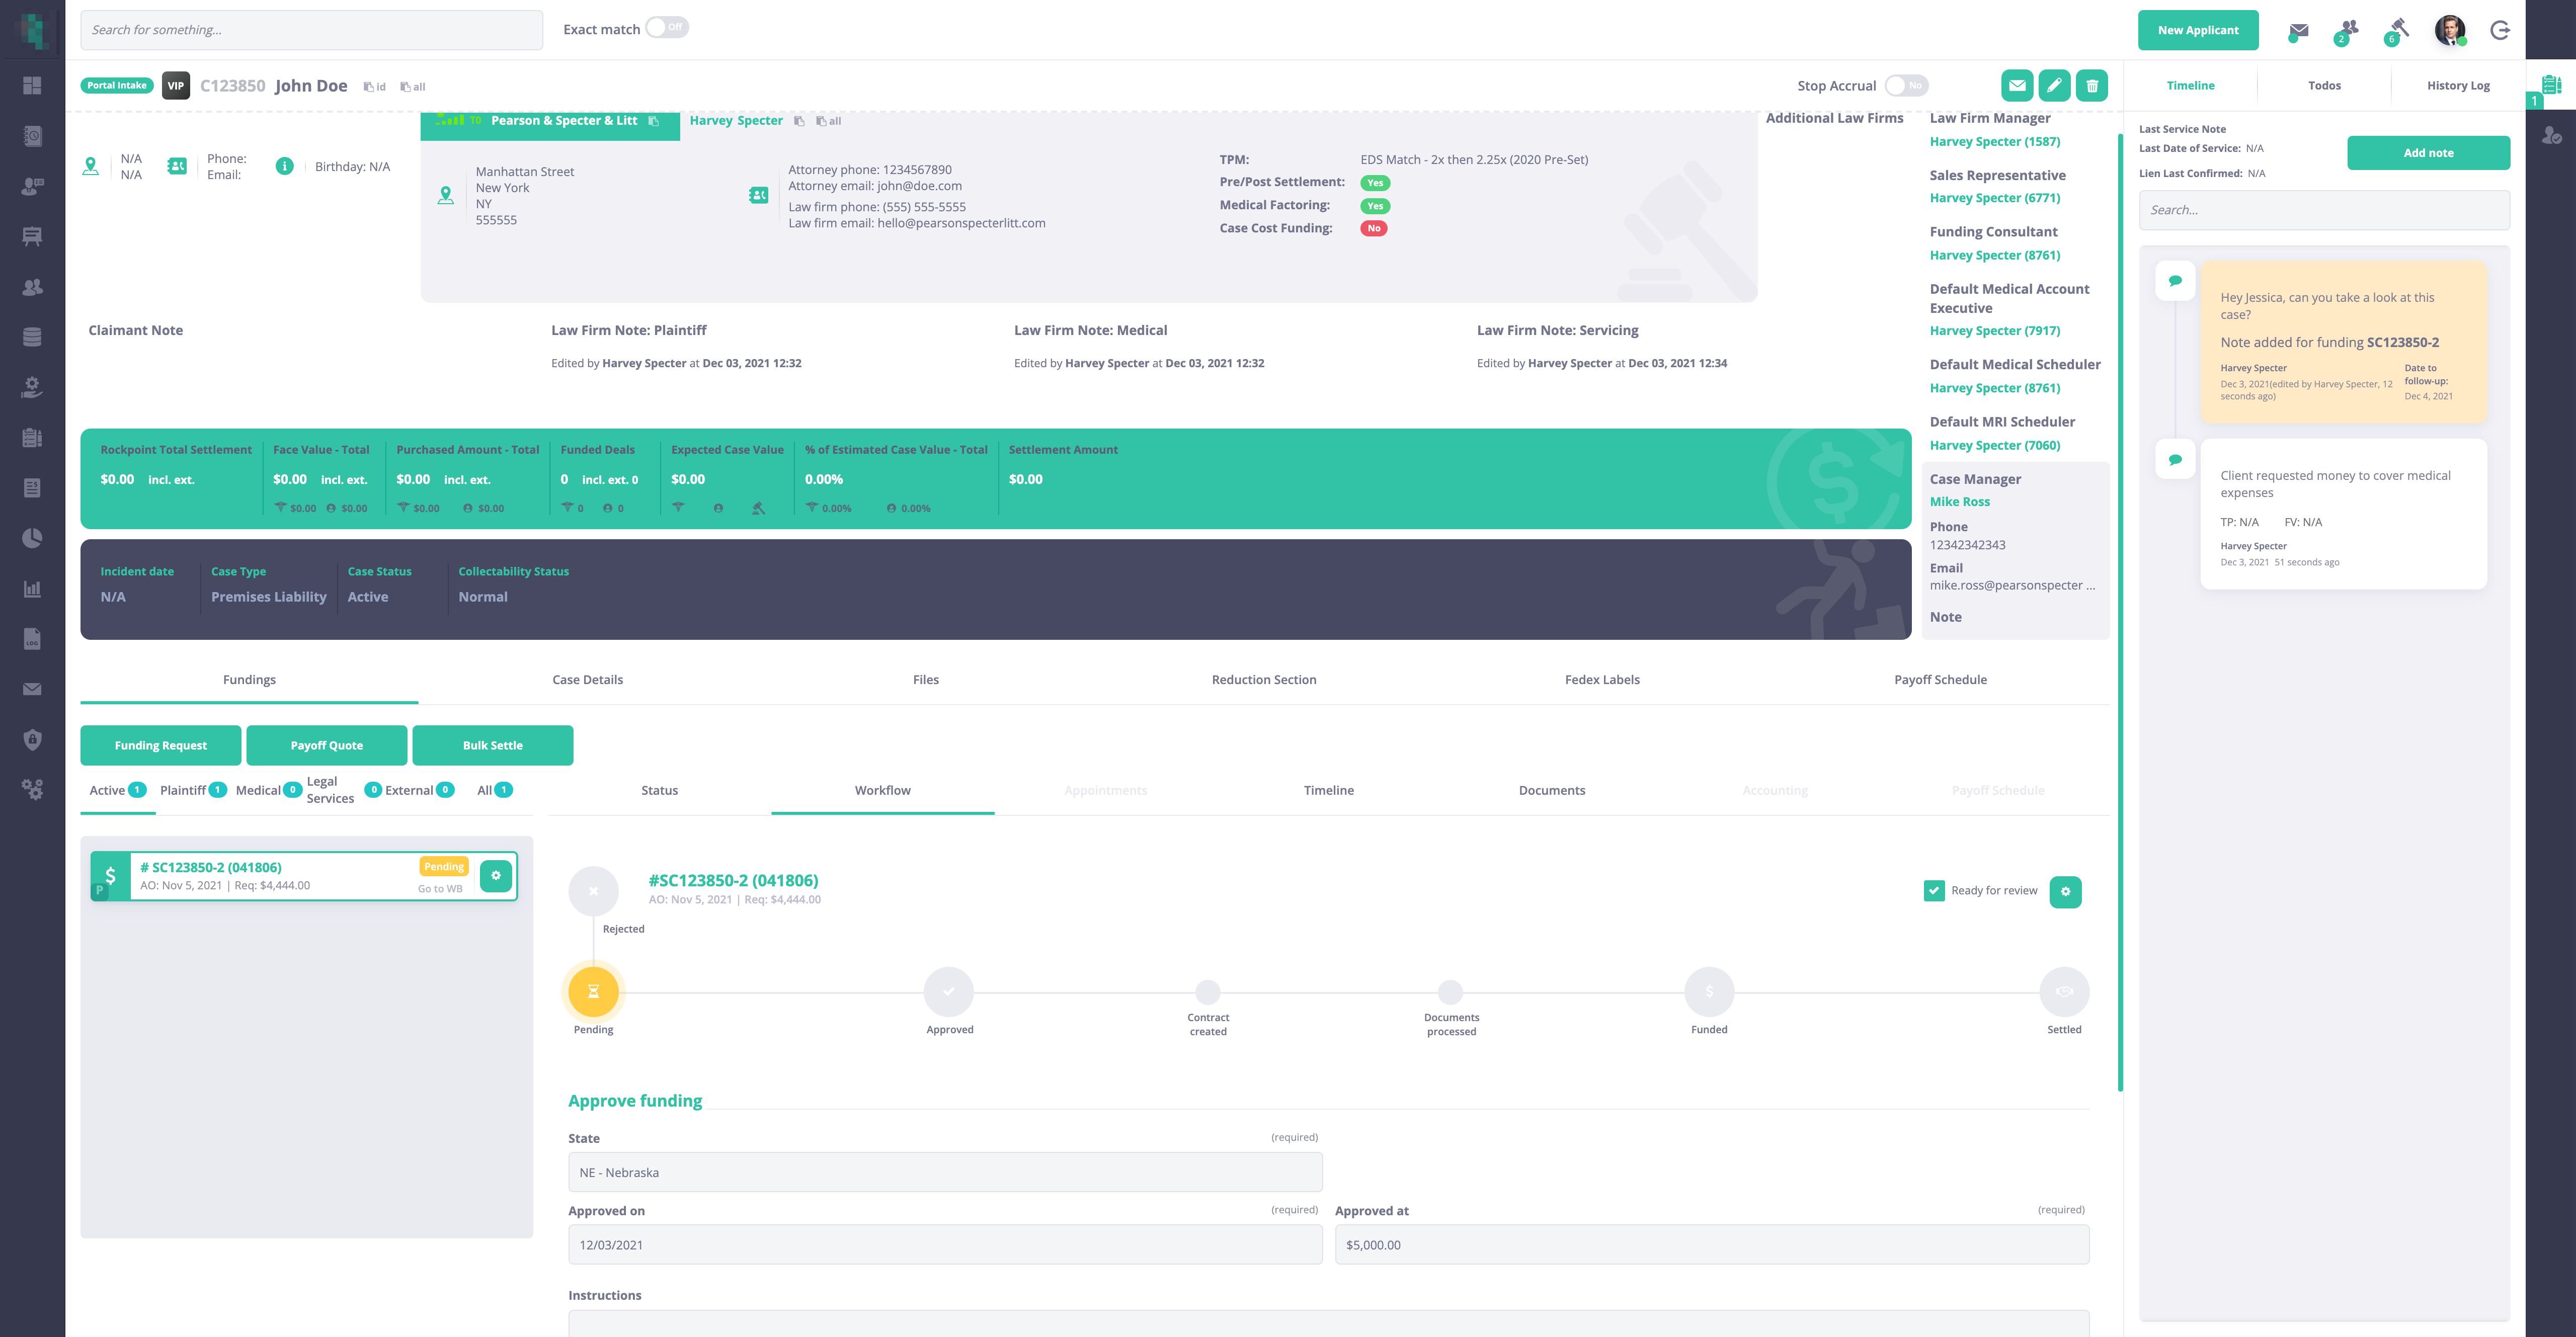Screen dimensions: 2576x1337
Task: Open the gear menu beside Ready for review
Action: click(2066, 891)
